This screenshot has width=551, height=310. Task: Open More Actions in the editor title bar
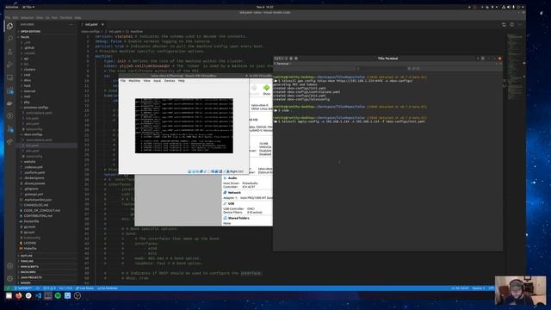coord(520,25)
